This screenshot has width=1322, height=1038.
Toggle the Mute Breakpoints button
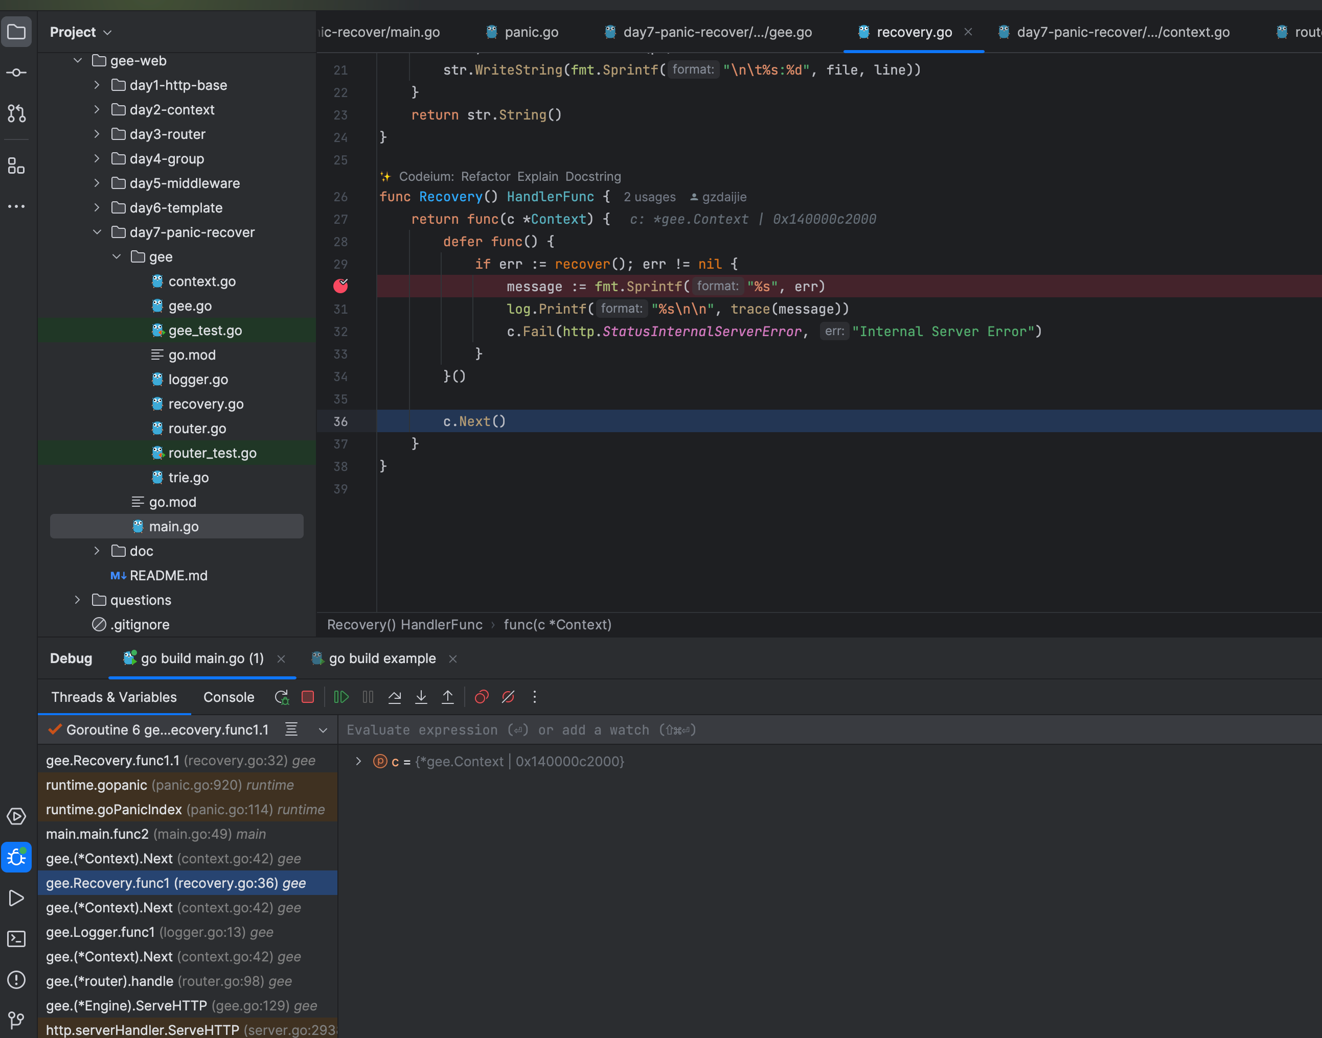point(508,697)
